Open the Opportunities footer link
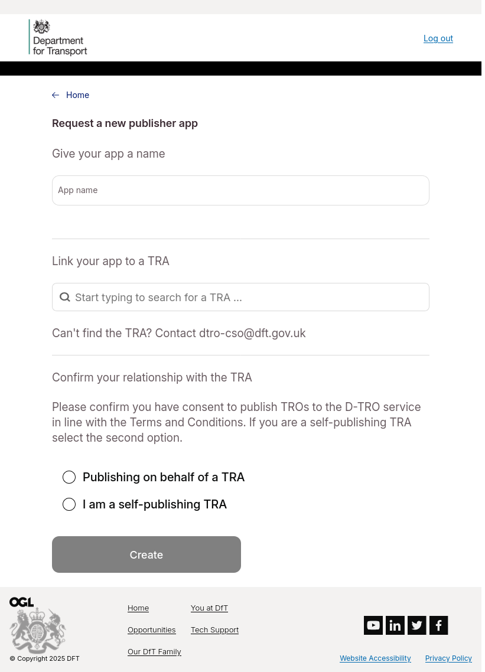This screenshot has width=485, height=672. coord(151,630)
